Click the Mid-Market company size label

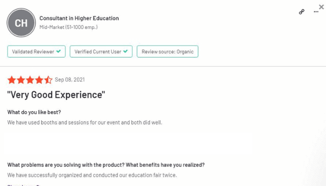(x=68, y=27)
